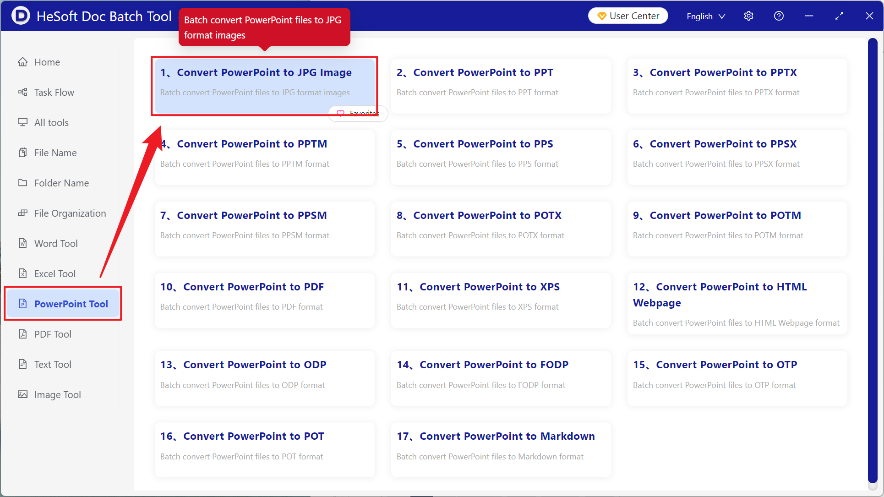Viewport: 884px width, 497px height.
Task: Click the HeSoft Doc Batch Tool title
Action: click(x=104, y=16)
